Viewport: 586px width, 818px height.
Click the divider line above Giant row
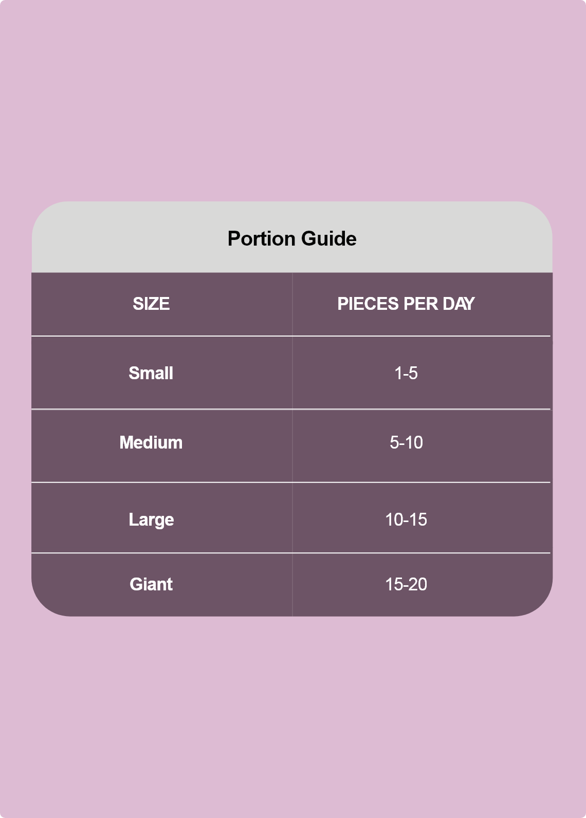point(291,553)
